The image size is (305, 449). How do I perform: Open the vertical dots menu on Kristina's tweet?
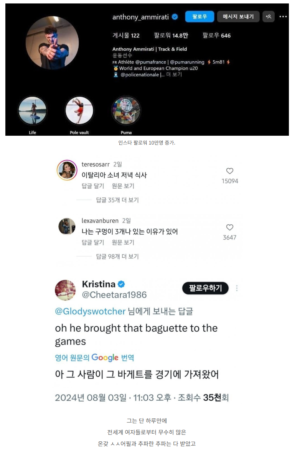tap(237, 288)
